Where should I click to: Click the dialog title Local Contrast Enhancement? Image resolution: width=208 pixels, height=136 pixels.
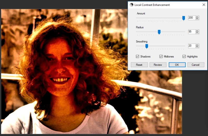click(x=152, y=5)
